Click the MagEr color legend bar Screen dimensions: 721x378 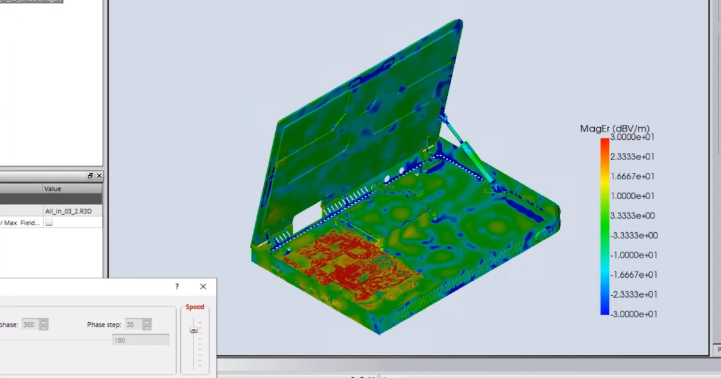click(x=604, y=226)
